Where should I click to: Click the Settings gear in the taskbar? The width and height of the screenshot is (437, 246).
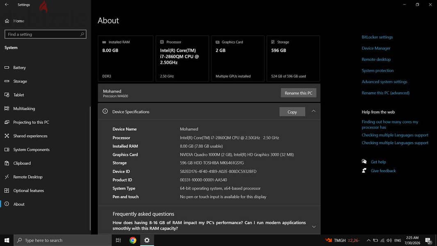click(147, 240)
